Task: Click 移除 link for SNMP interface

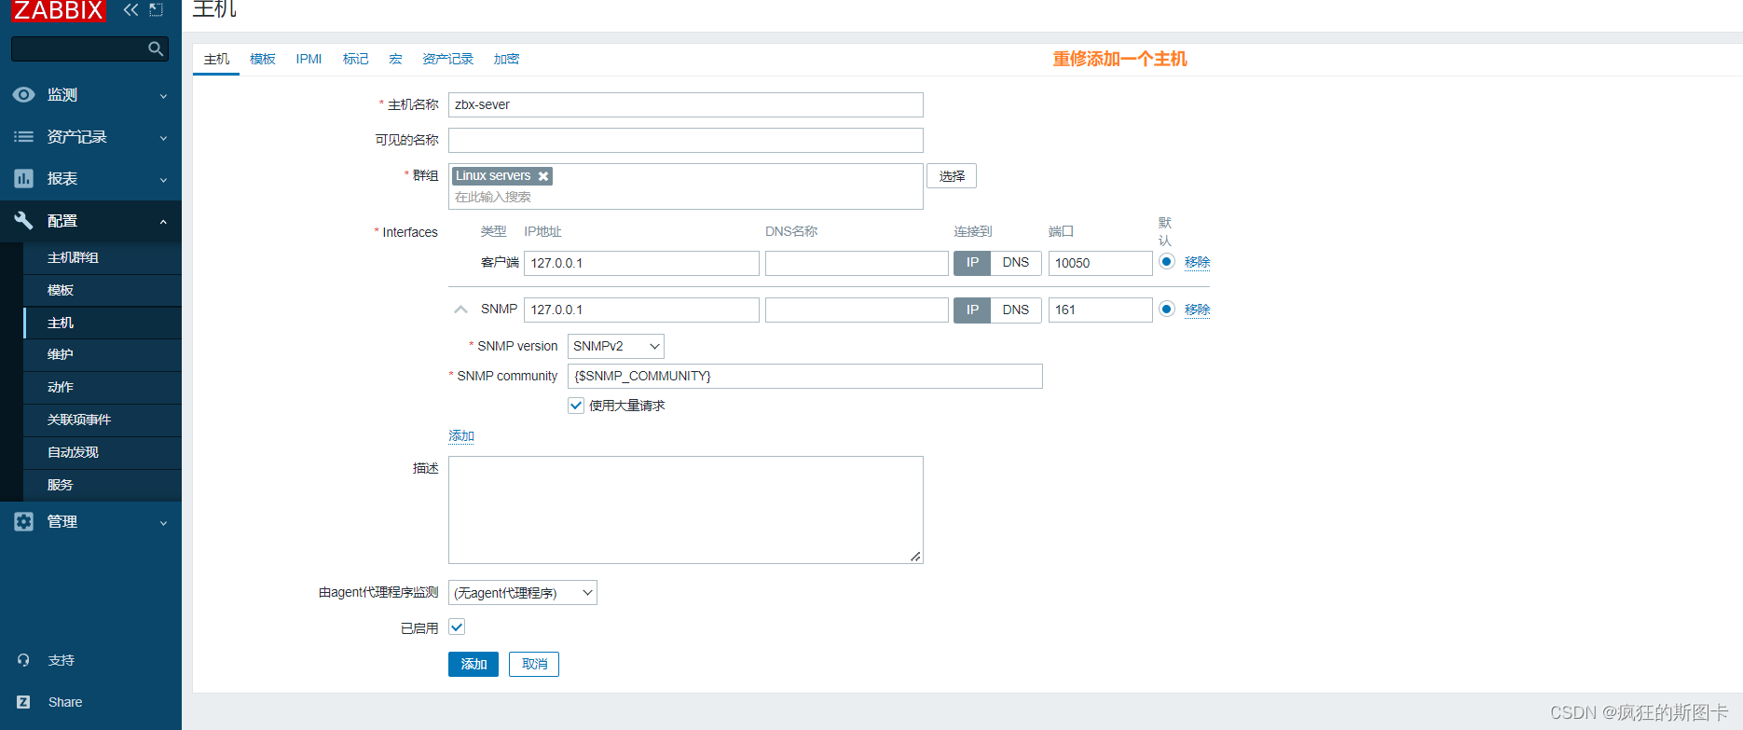Action: click(1197, 310)
